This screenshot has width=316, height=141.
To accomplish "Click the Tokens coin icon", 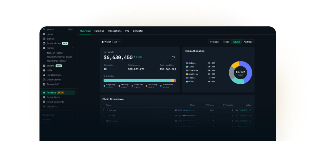I will 44,66.
